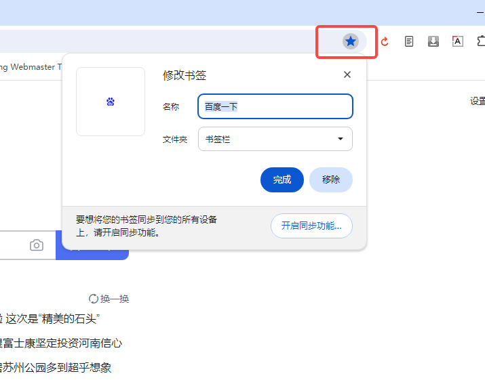Expand the folder dropdown showing 书签栏
The width and height of the screenshot is (485, 380).
[275, 139]
